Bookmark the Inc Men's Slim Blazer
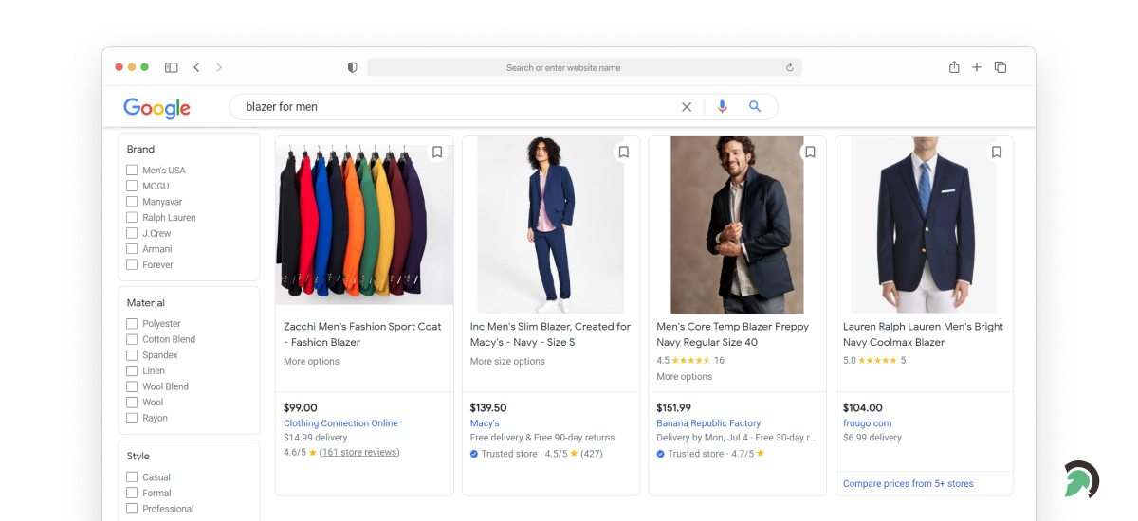Screen dimensions: 1138x521 624,152
